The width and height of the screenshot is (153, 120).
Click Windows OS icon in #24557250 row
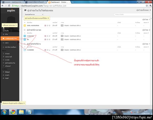(47, 36)
